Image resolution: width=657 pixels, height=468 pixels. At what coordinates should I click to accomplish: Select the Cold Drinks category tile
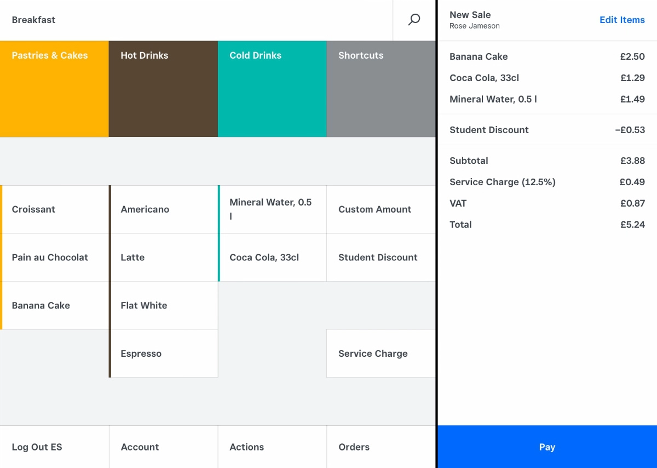click(272, 89)
